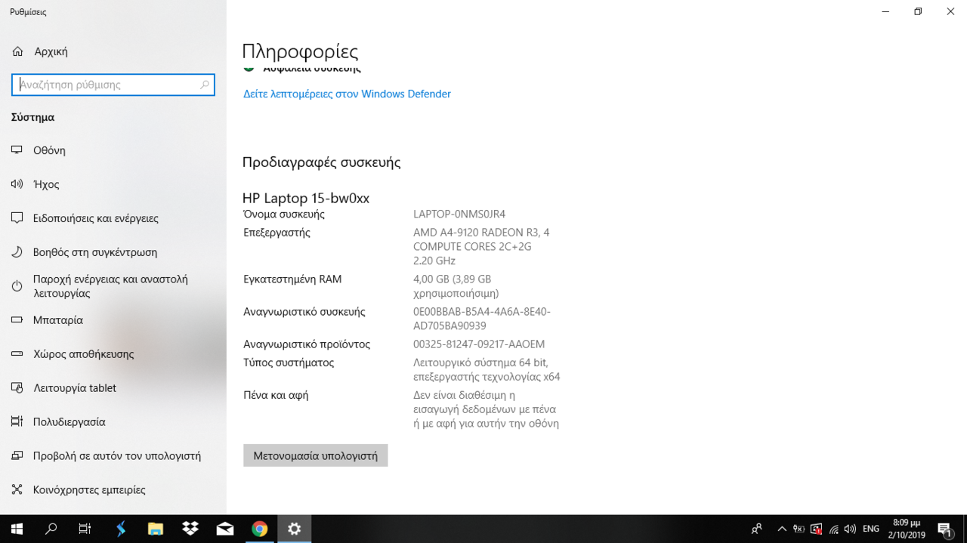The width and height of the screenshot is (967, 543).
Task: Click Εγκατεστημένη RAM label
Action: coord(292,279)
